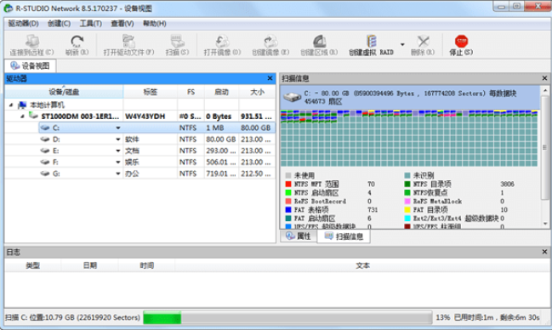Open the dropdown arrow on drive G: row
552x330 pixels.
click(x=118, y=174)
